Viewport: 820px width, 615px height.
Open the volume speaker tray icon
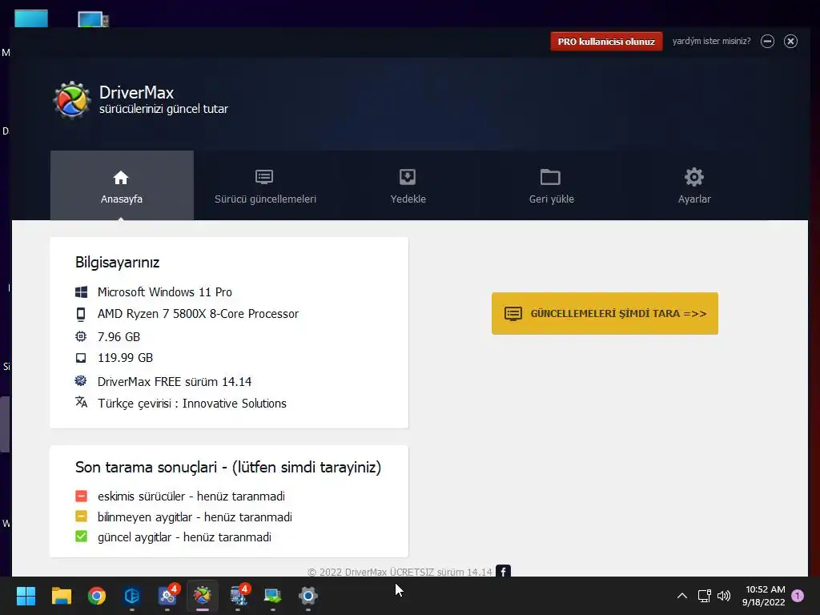(724, 596)
